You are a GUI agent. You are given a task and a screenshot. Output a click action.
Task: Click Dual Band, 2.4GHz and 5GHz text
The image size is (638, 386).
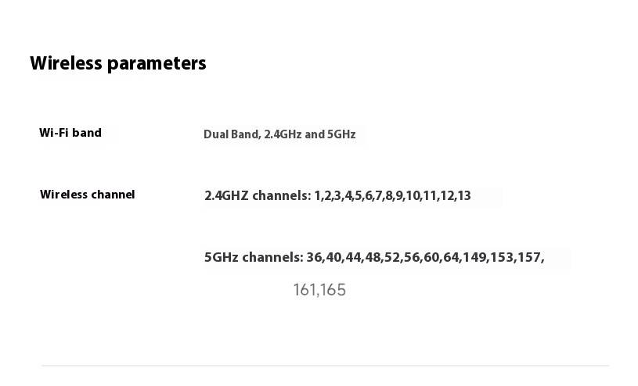pos(279,134)
